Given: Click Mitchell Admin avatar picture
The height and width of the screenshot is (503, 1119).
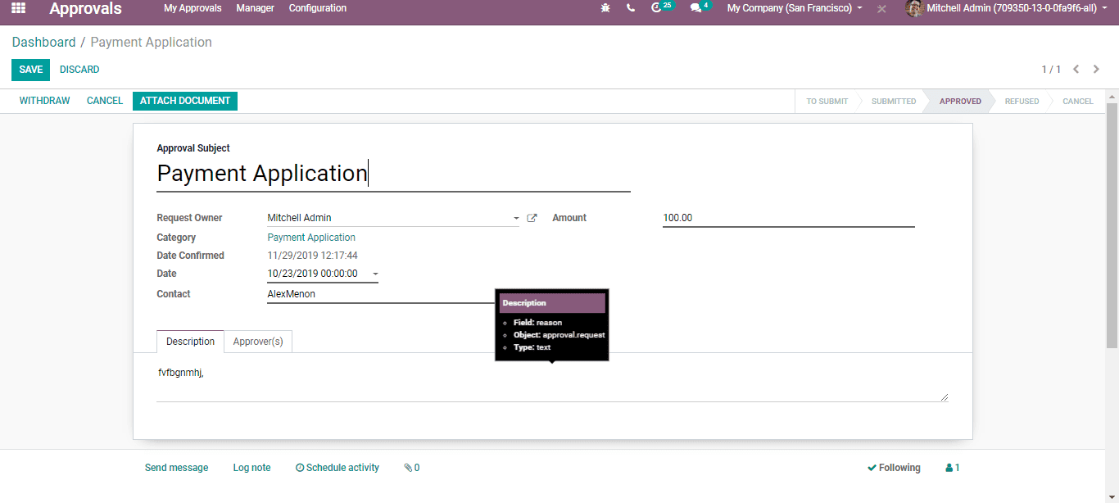Looking at the screenshot, I should (914, 8).
